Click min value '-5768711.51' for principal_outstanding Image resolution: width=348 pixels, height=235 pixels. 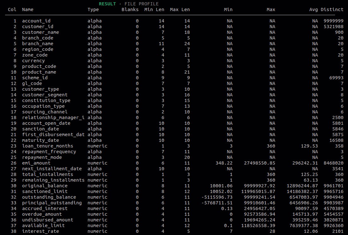217,203
